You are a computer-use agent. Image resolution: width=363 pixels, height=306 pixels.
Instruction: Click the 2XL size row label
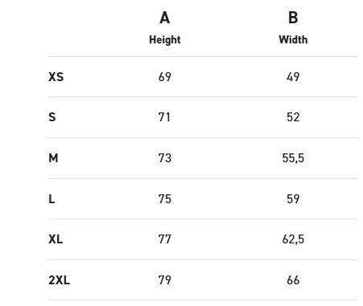[59, 280]
